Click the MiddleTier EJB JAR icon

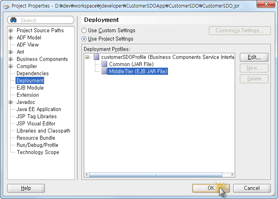point(104,71)
